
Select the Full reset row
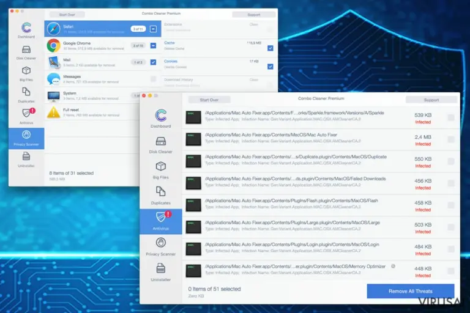click(92, 112)
